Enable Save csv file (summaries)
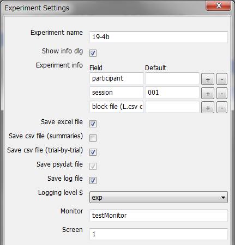The height and width of the screenshot is (245, 235). [93, 138]
